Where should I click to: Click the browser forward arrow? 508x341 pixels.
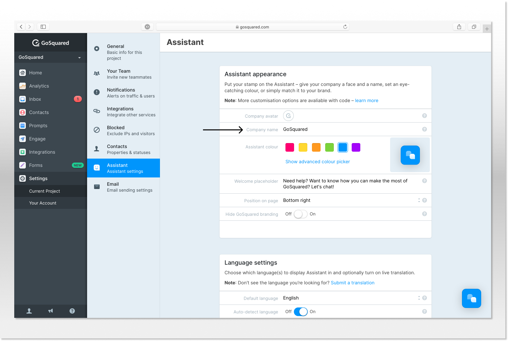pyautogui.click(x=29, y=27)
